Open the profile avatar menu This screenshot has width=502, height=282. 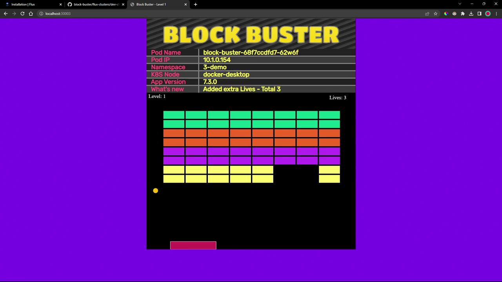tap(488, 14)
